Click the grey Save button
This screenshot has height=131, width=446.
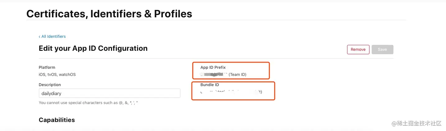[x=382, y=50]
